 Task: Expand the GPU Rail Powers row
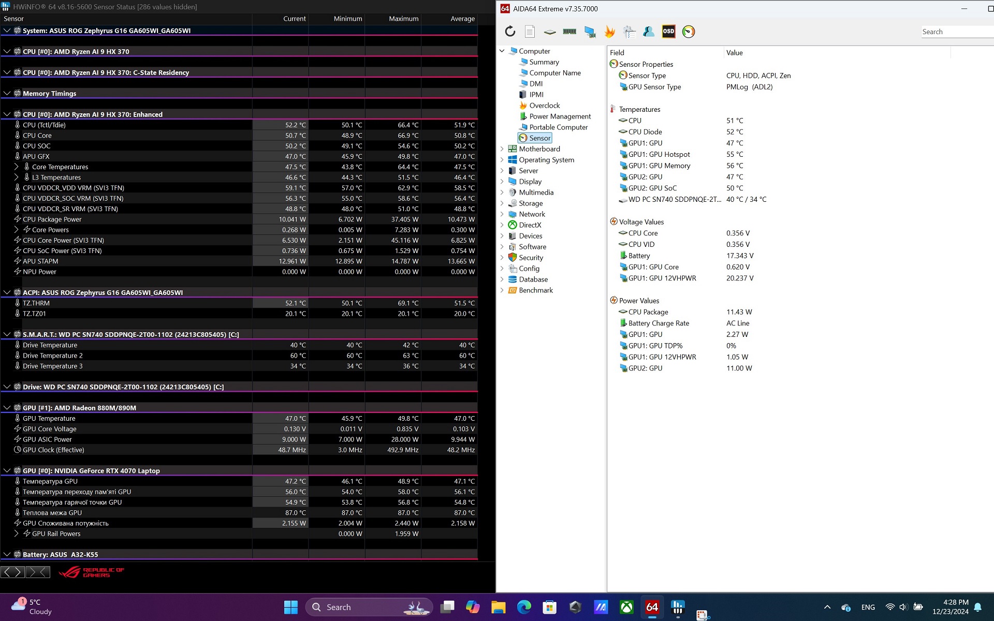click(x=16, y=534)
